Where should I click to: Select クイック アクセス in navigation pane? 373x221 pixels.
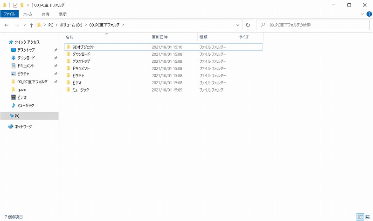pos(27,42)
